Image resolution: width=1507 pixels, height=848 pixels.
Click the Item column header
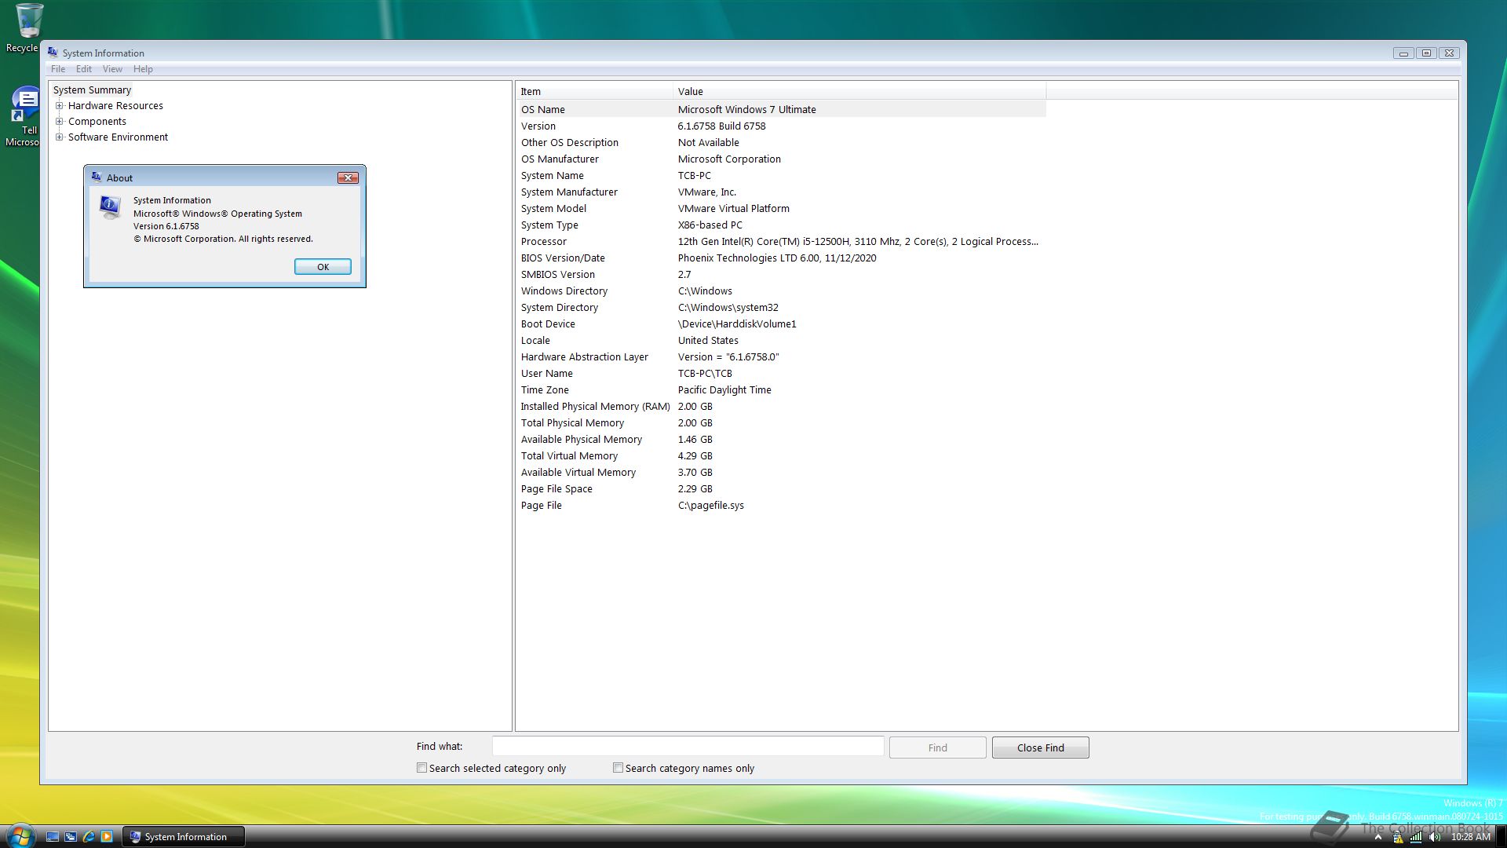594,92
